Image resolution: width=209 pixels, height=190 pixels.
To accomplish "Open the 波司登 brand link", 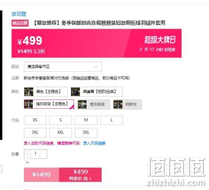I will [19, 14].
